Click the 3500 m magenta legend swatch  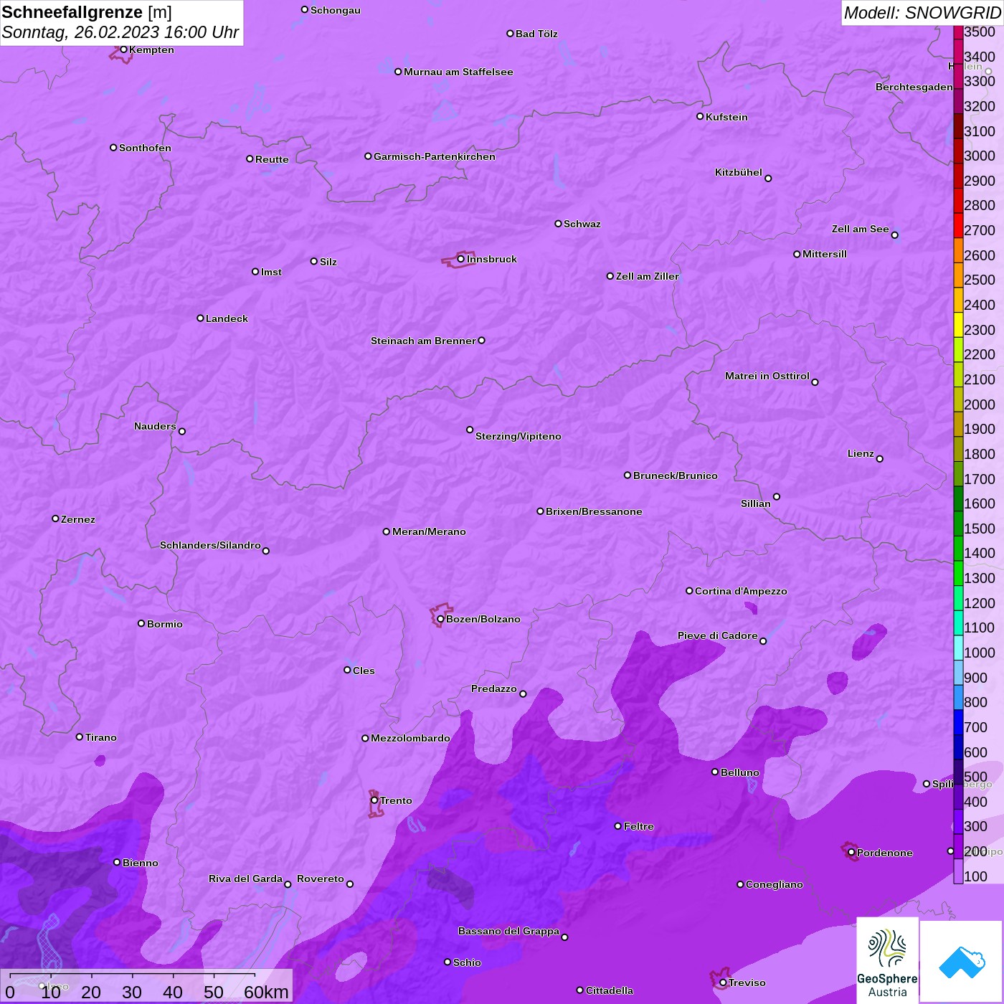(x=958, y=32)
